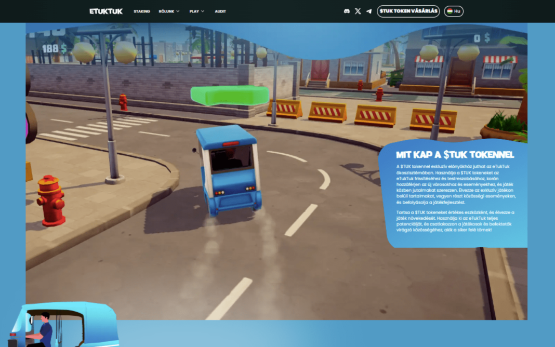The width and height of the screenshot is (555, 347).
Task: Click the $TUK Token Vásárlás button
Action: [x=408, y=11]
